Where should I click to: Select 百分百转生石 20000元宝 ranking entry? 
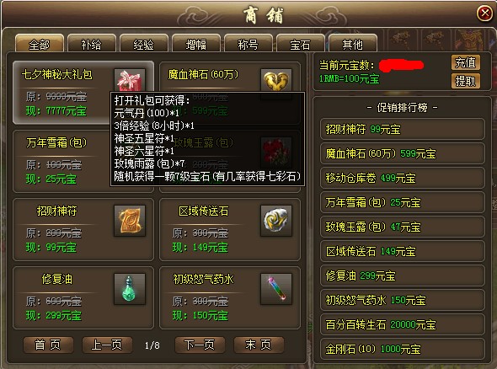point(402,324)
